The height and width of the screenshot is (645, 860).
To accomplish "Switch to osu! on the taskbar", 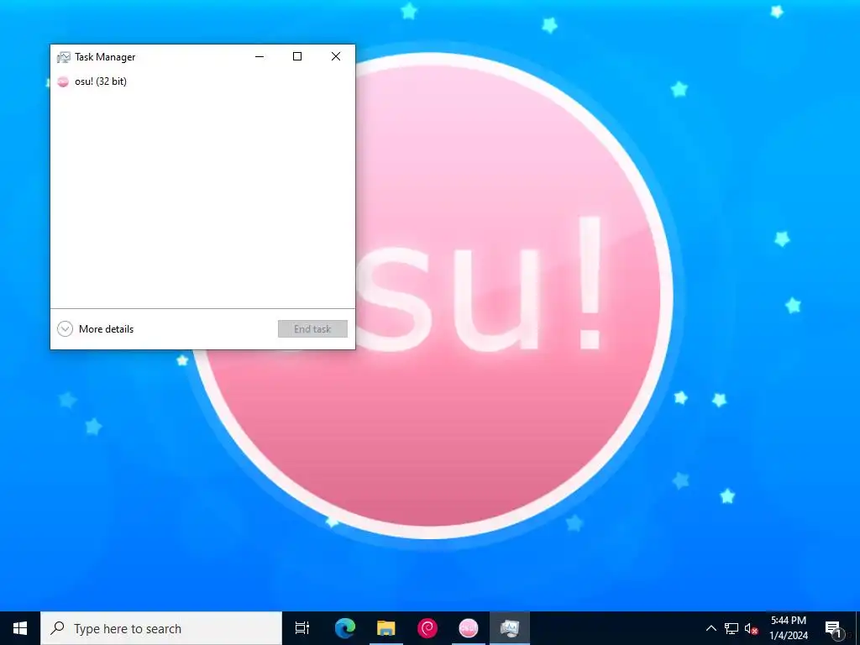I will pos(469,628).
